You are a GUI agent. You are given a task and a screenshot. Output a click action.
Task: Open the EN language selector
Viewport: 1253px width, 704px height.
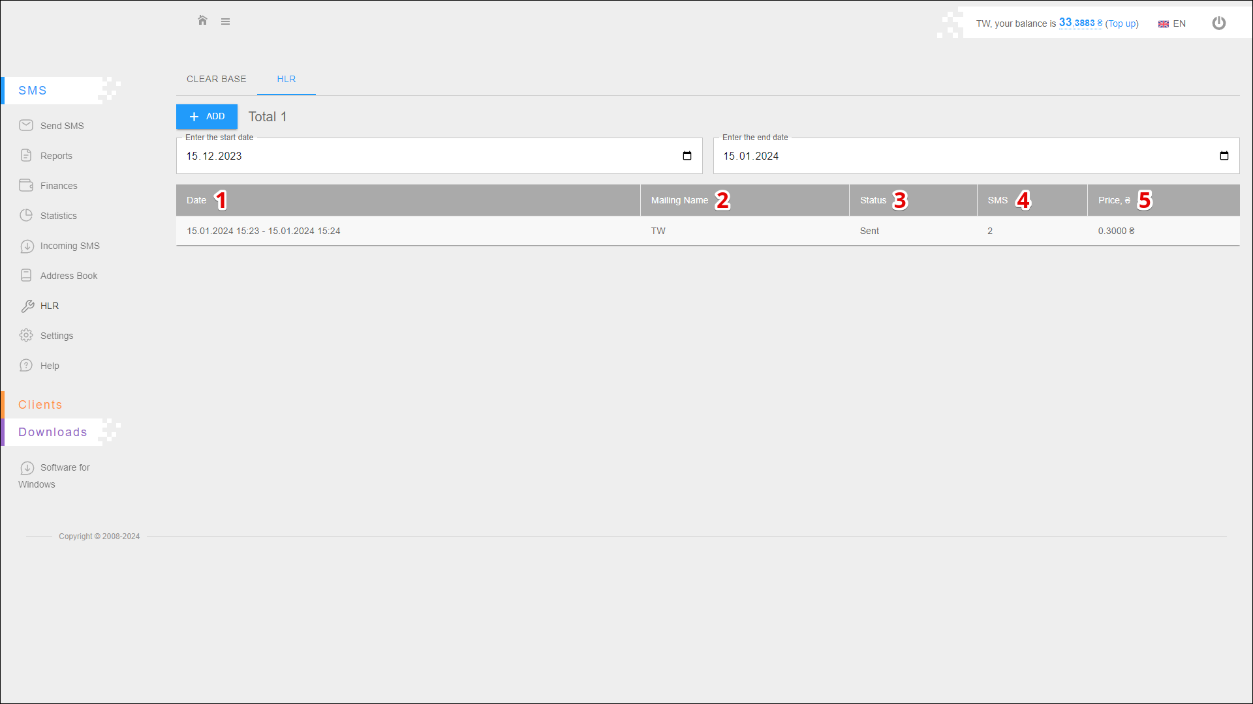(1172, 23)
